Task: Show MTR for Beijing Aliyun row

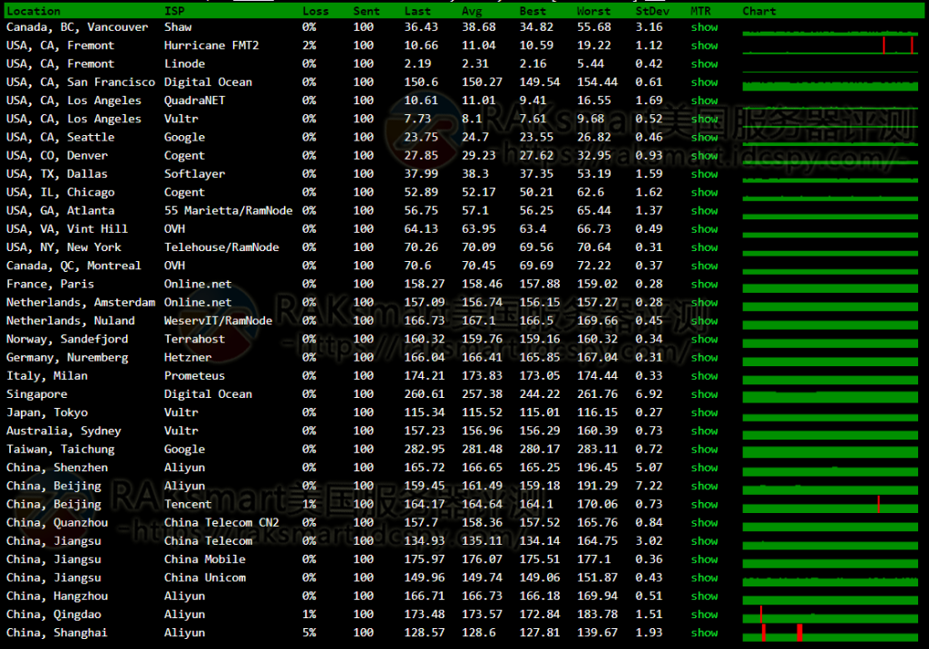Action: [x=704, y=486]
